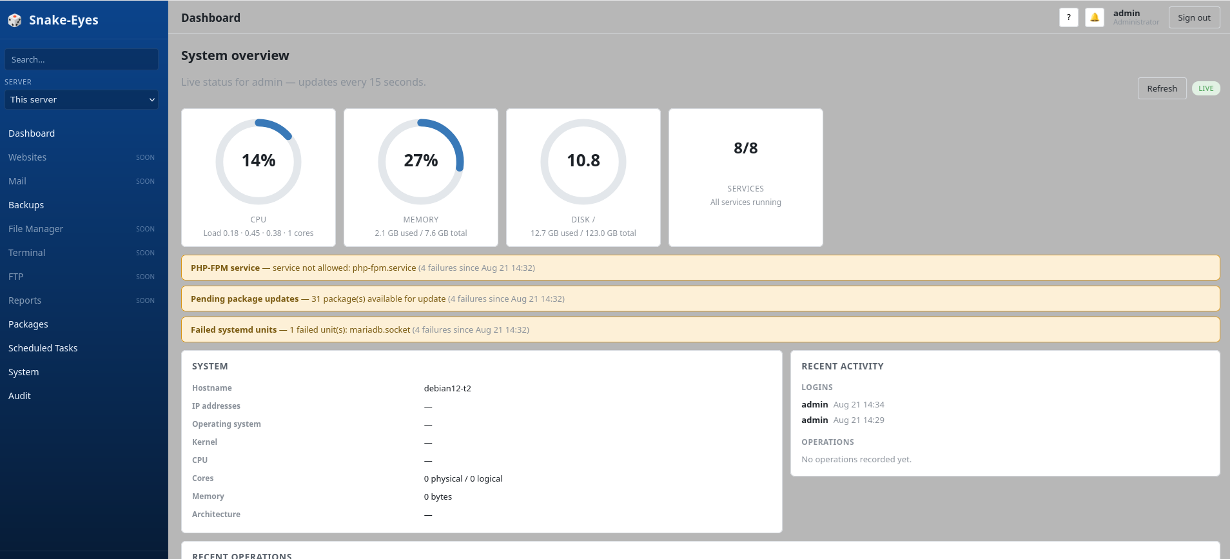Click the admin user name in header

pos(1126,13)
